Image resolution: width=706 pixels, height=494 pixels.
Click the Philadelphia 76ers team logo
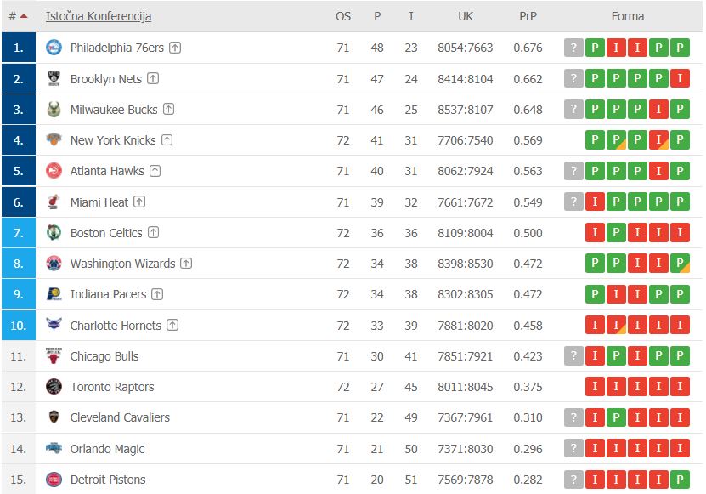click(54, 48)
